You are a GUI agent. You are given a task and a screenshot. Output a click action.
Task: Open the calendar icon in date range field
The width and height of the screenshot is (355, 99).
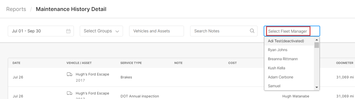click(x=68, y=31)
